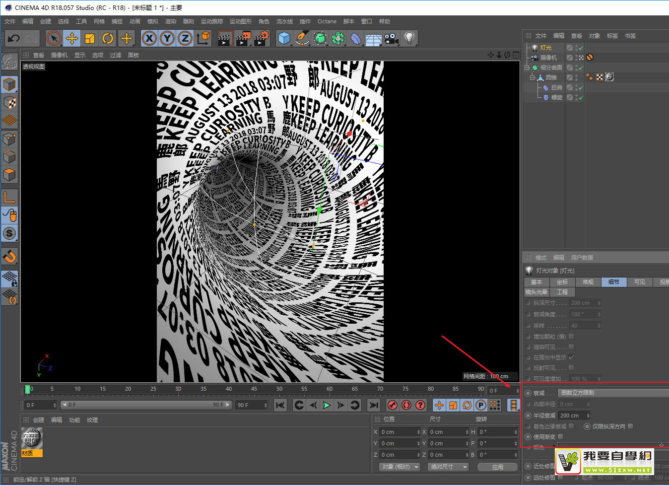
Task: Click the axis mode L-shaped icon
Action: [9, 197]
